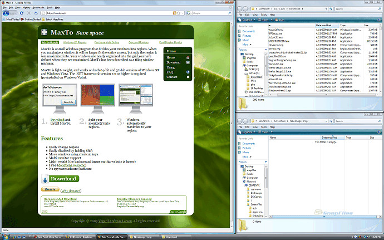Screen dimensions: 384x240
Task: Click RSS feed icon in address bar
Action: point(174,13)
